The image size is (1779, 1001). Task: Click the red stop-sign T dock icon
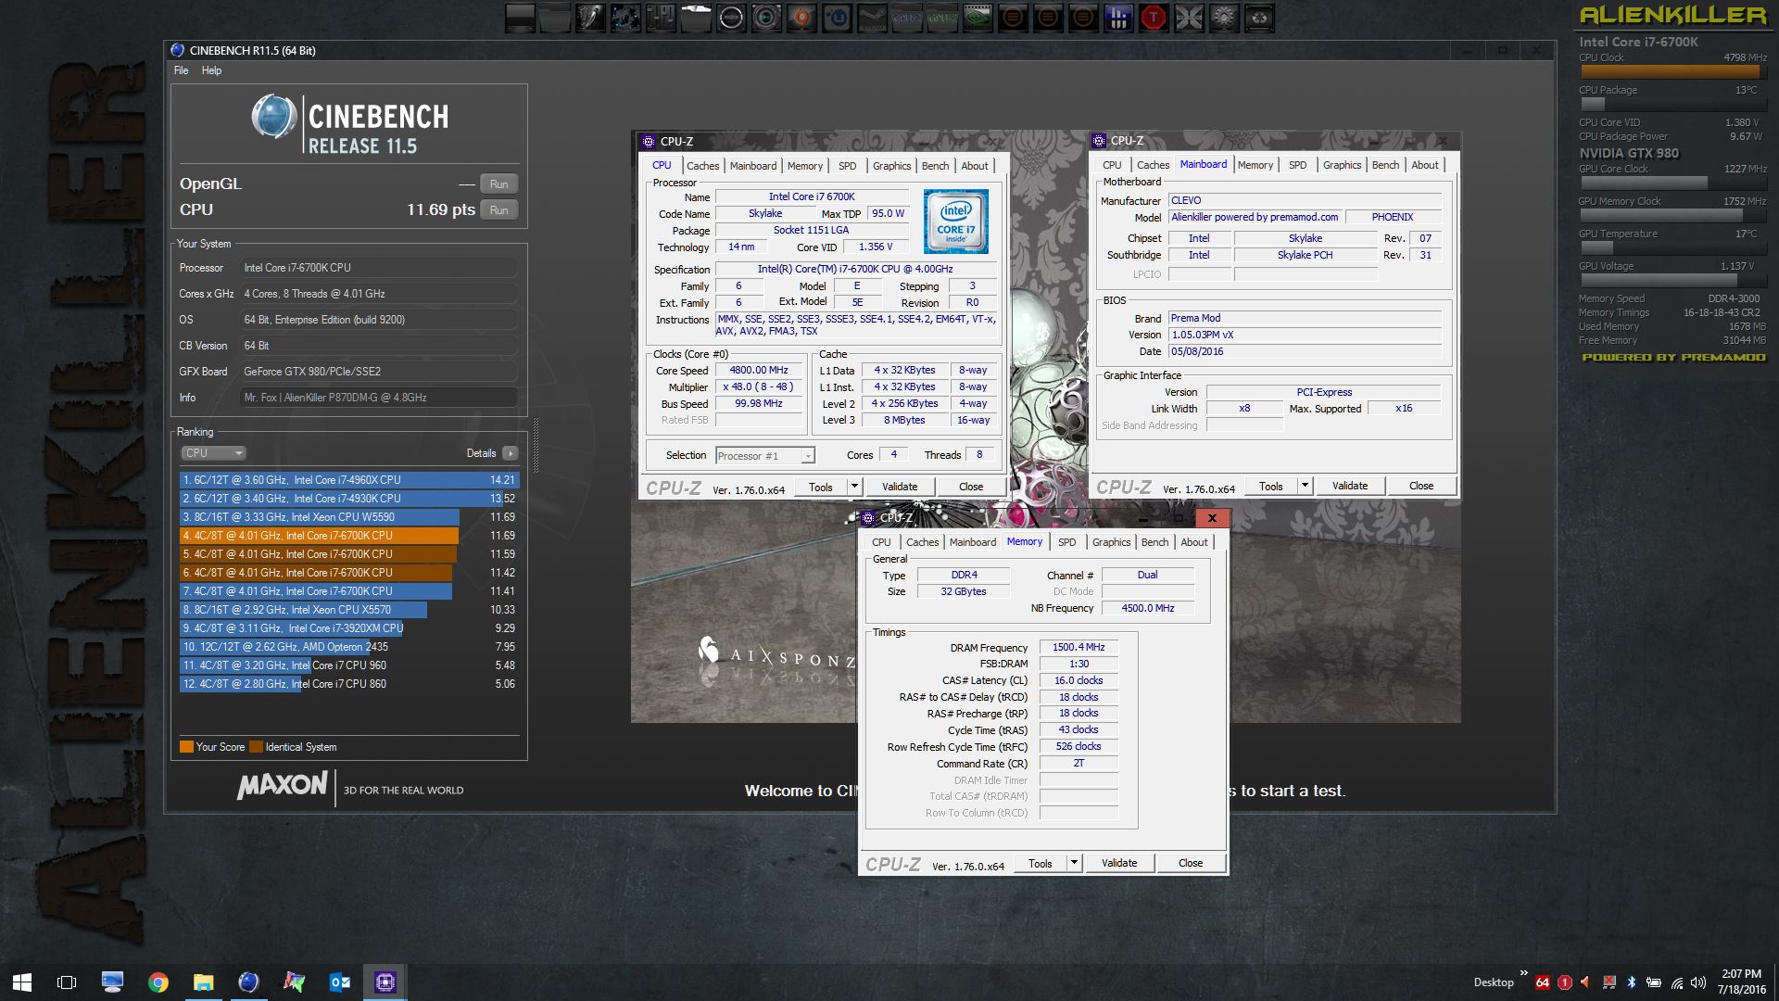click(1154, 17)
